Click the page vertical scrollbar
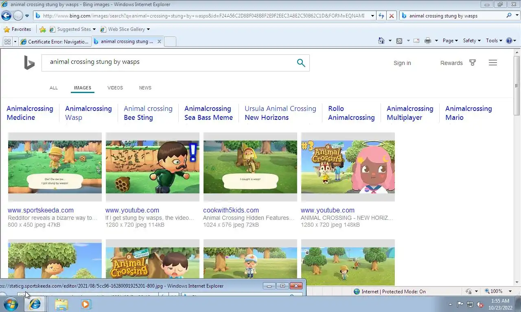This screenshot has width=521, height=312. (517, 85)
